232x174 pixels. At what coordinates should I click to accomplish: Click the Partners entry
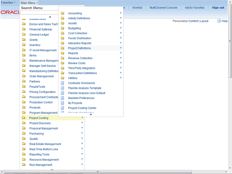pyautogui.click(x=35, y=82)
